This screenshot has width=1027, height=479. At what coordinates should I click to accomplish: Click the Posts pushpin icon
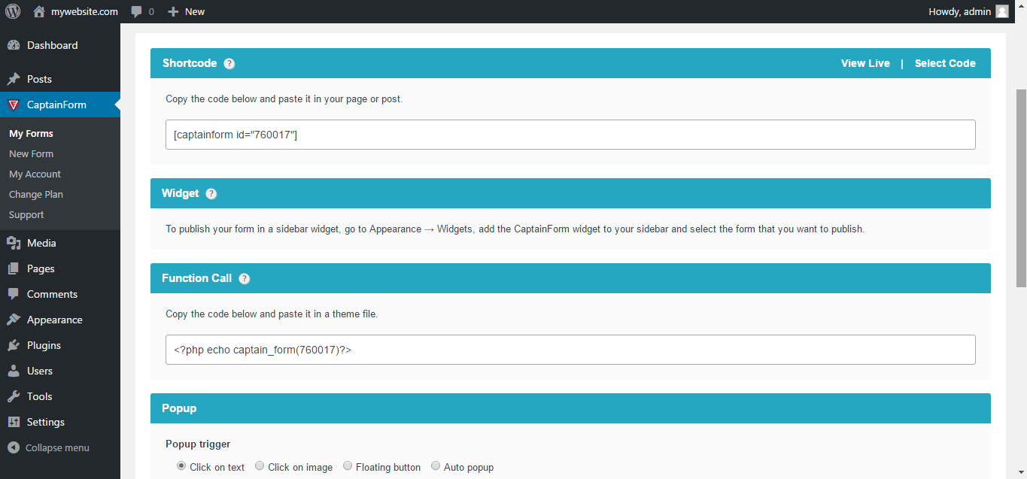coord(14,79)
